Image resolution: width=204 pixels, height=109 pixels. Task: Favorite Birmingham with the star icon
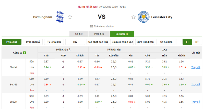pyautogui.click(x=70, y=17)
